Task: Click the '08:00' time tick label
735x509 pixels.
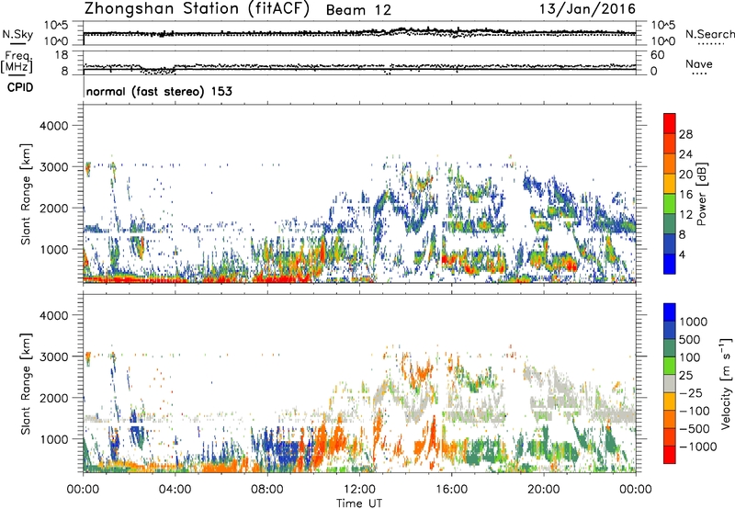Action: click(x=267, y=490)
